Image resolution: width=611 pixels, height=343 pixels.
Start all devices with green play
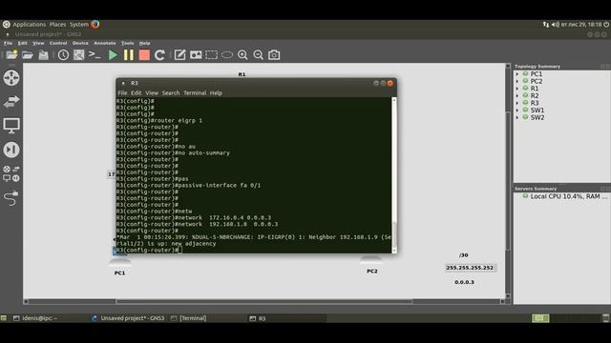click(113, 55)
